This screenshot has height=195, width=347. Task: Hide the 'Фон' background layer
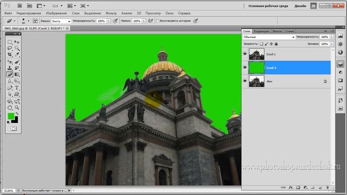245,81
